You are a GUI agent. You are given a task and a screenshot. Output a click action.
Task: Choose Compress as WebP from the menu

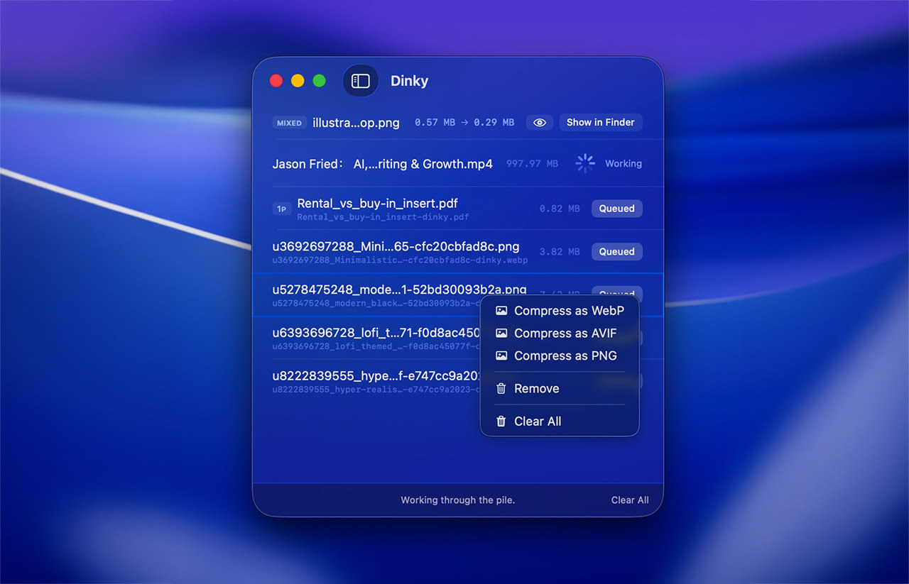[568, 310]
